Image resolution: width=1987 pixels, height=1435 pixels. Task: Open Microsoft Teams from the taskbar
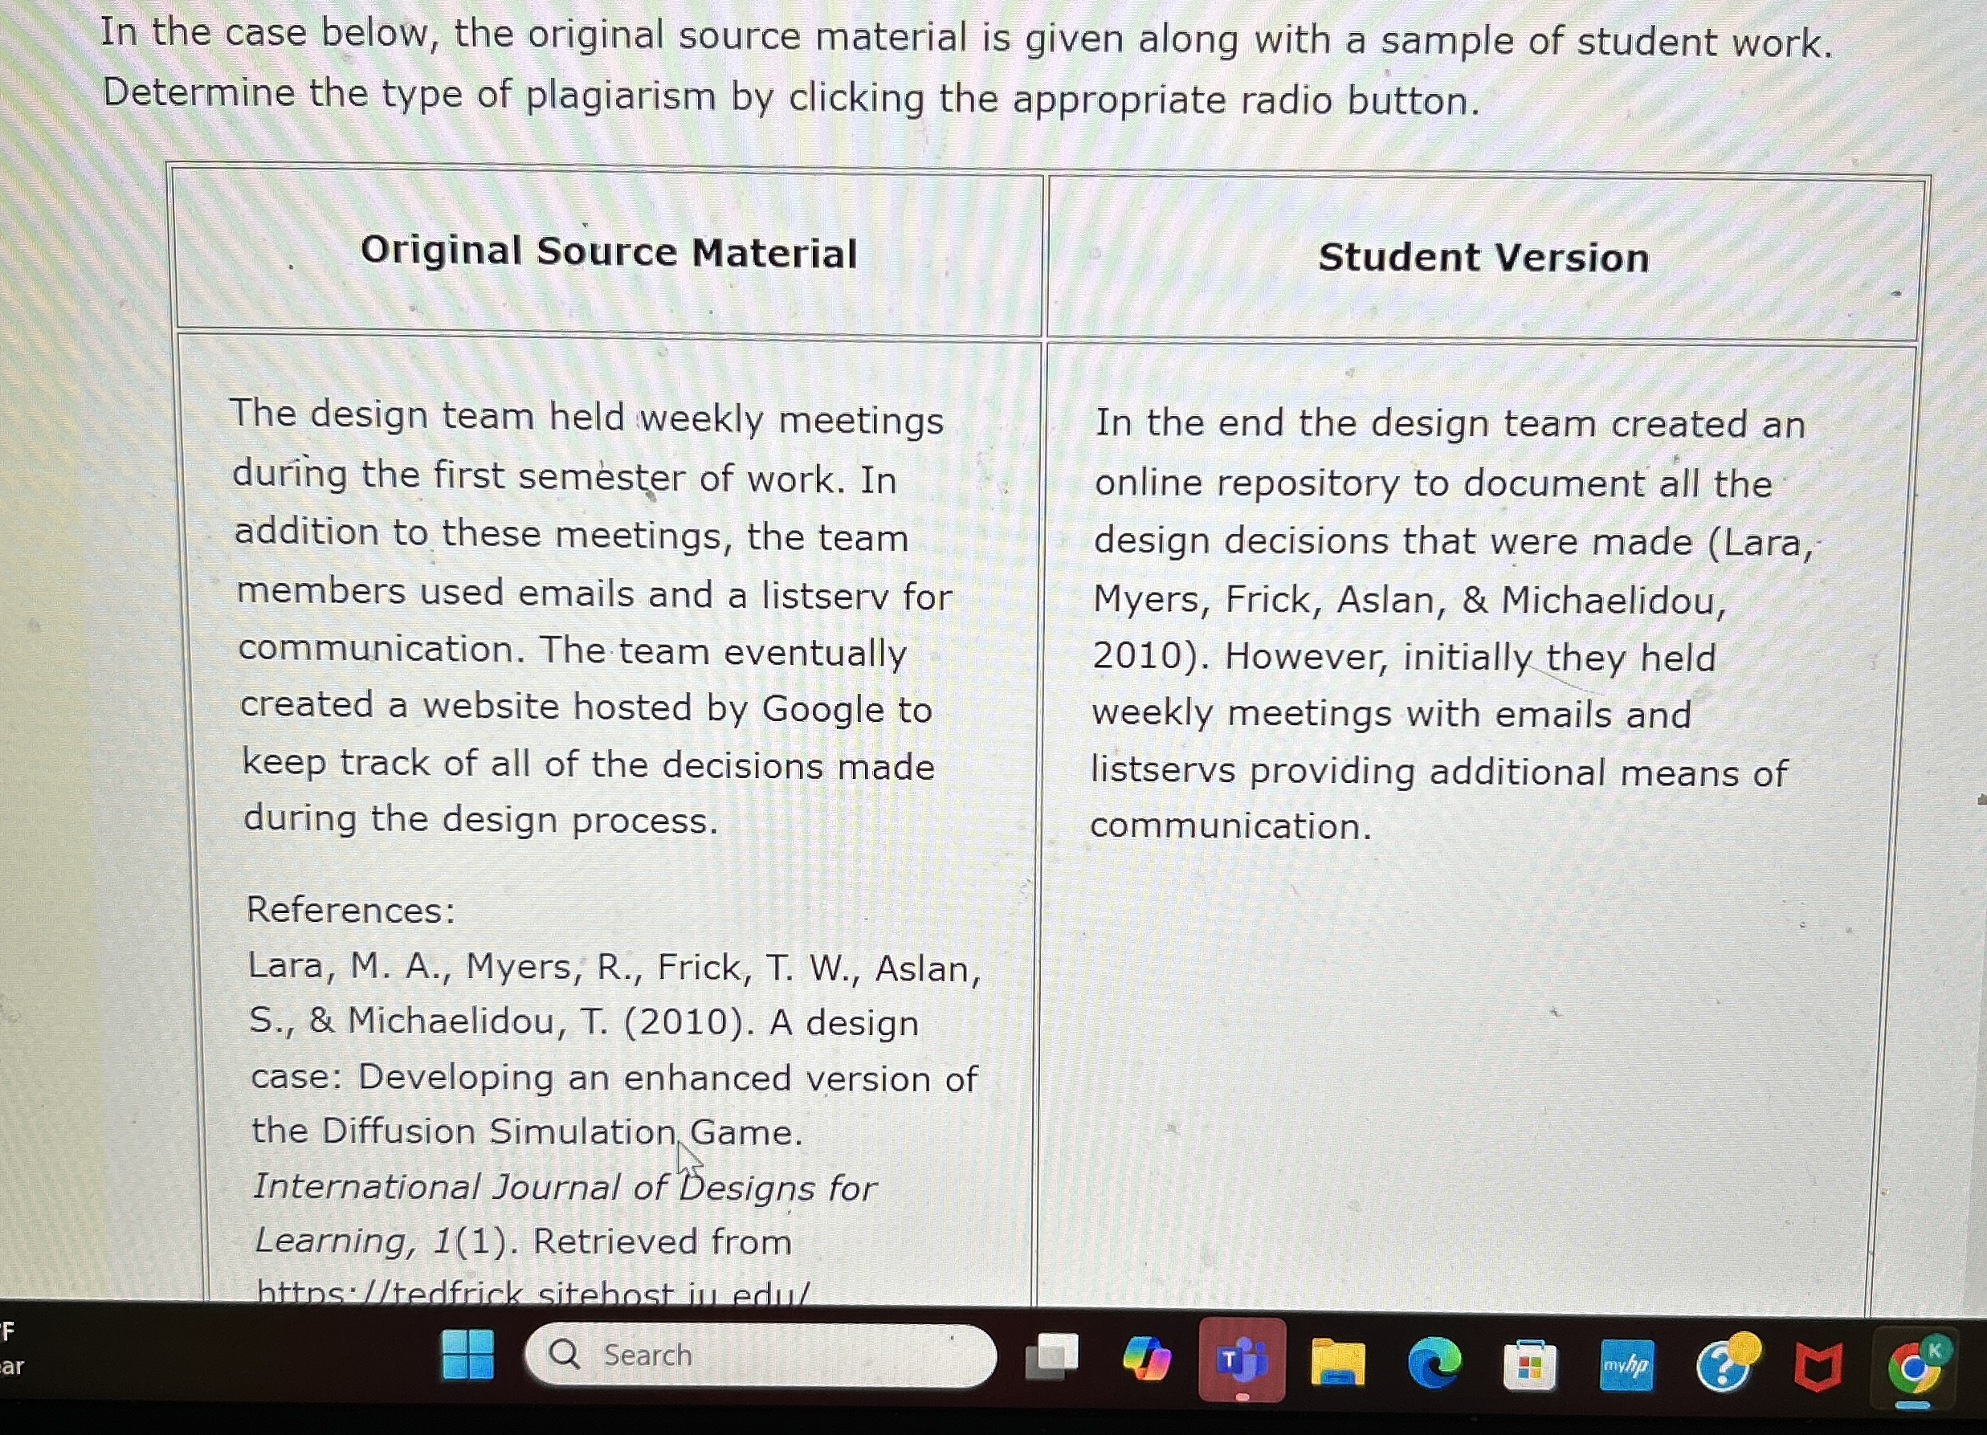pyautogui.click(x=1243, y=1360)
